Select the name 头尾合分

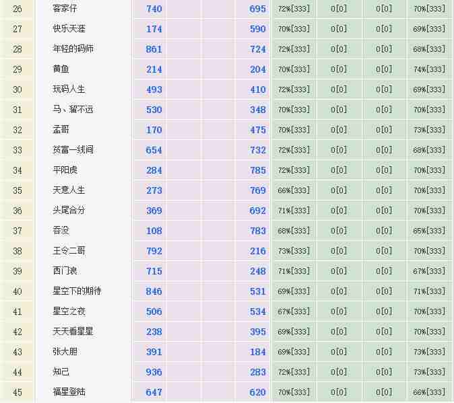click(69, 211)
